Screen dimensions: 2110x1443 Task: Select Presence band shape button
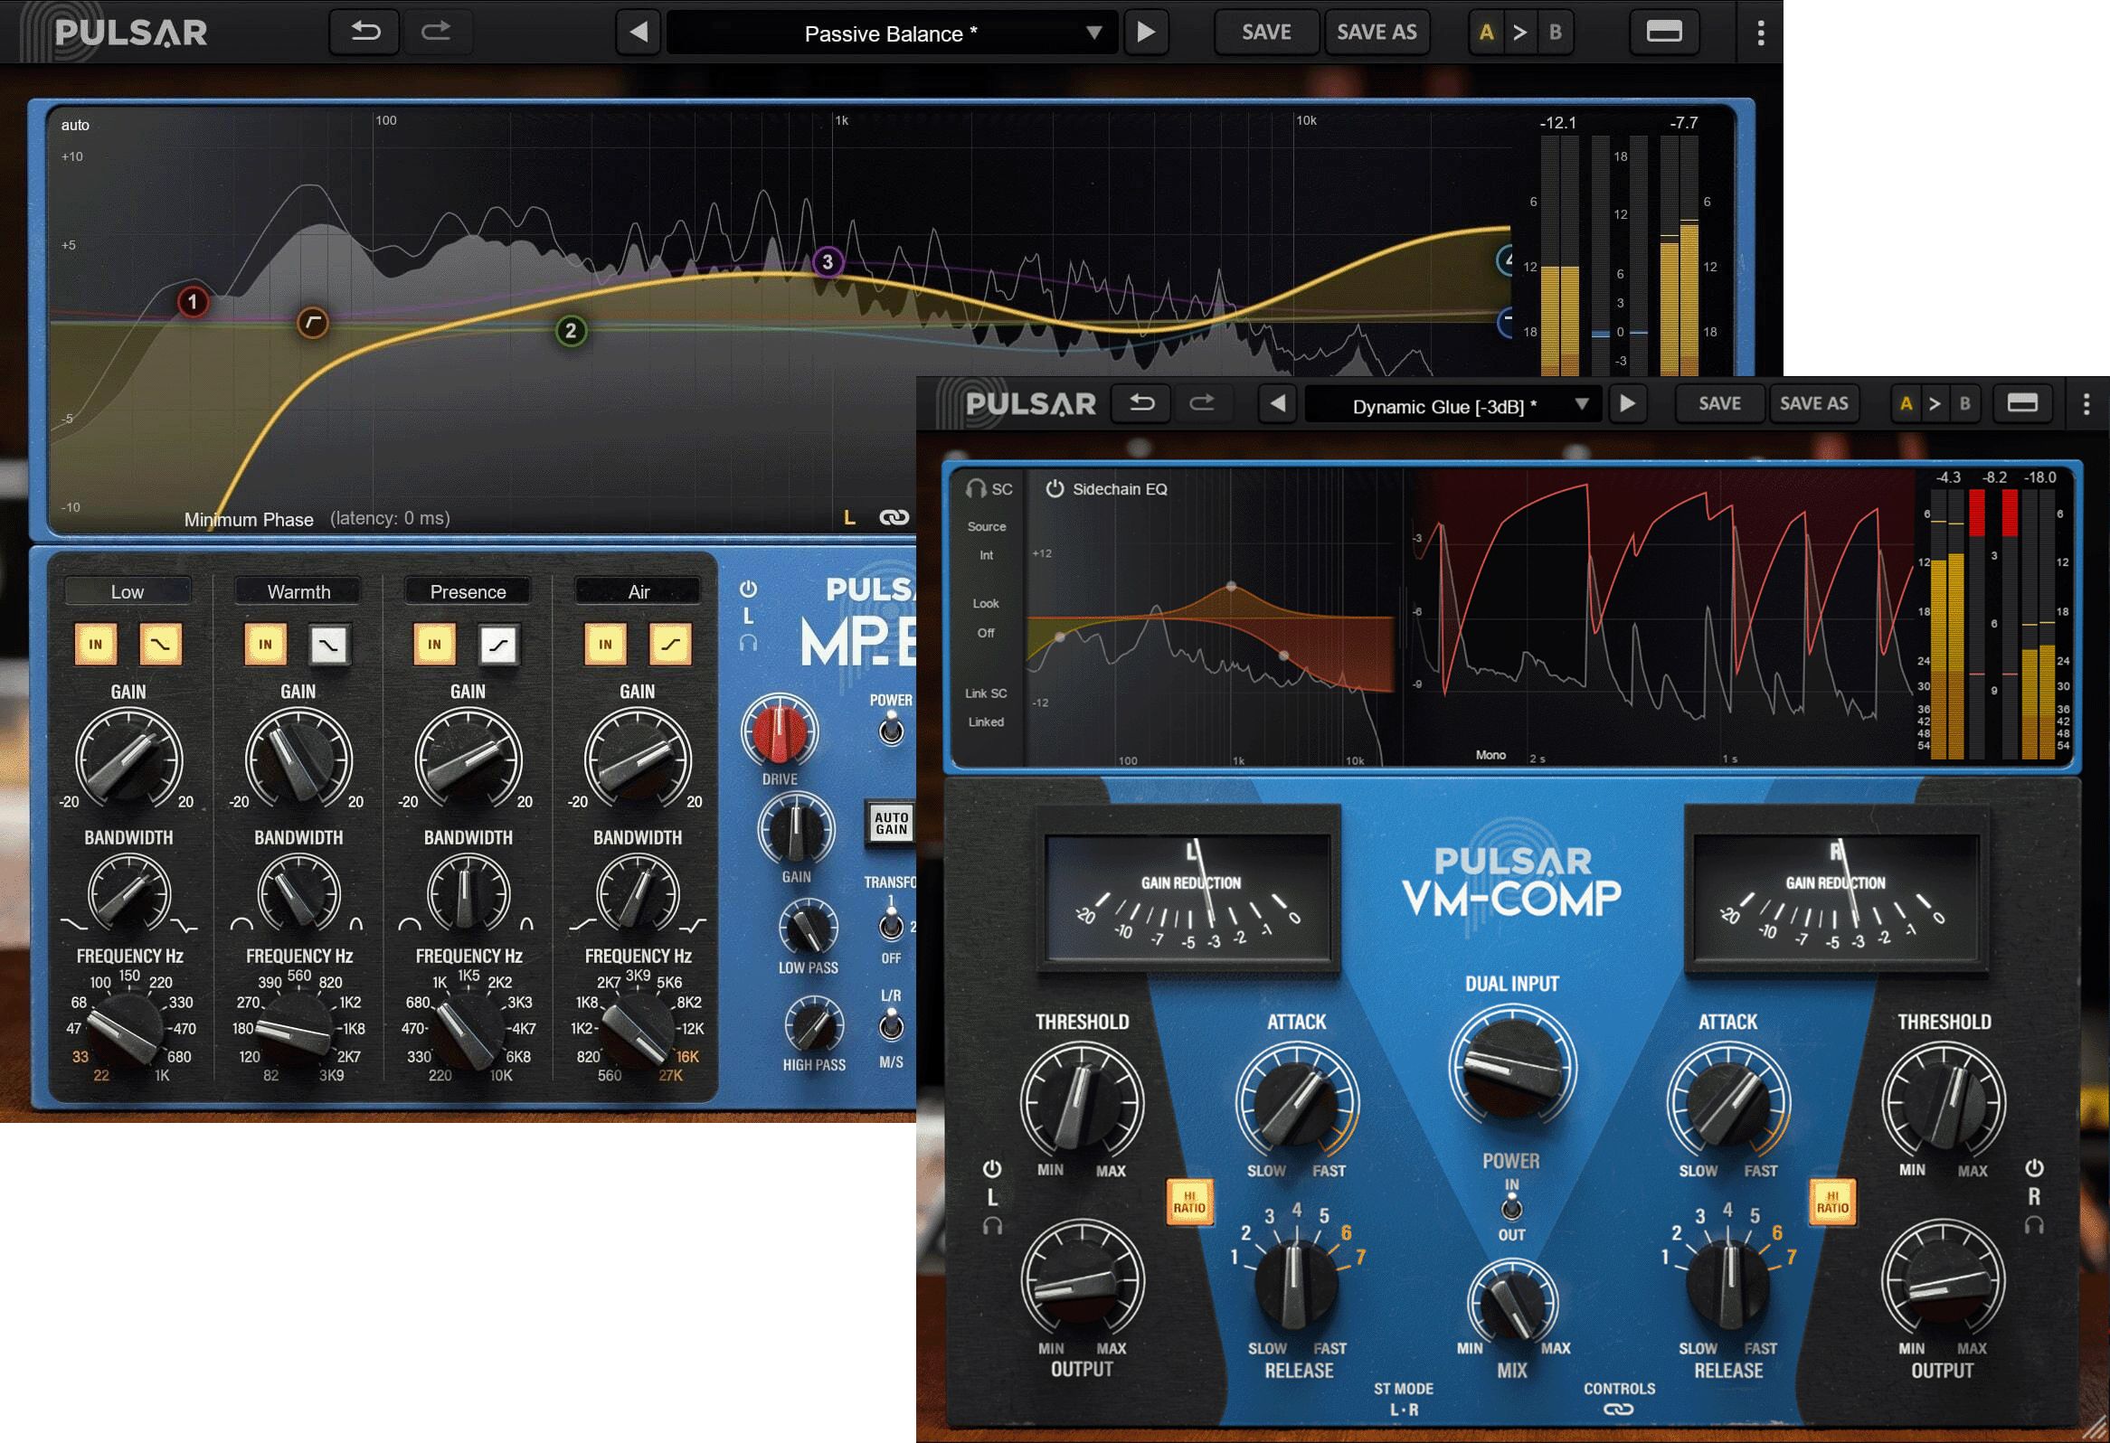[x=498, y=645]
